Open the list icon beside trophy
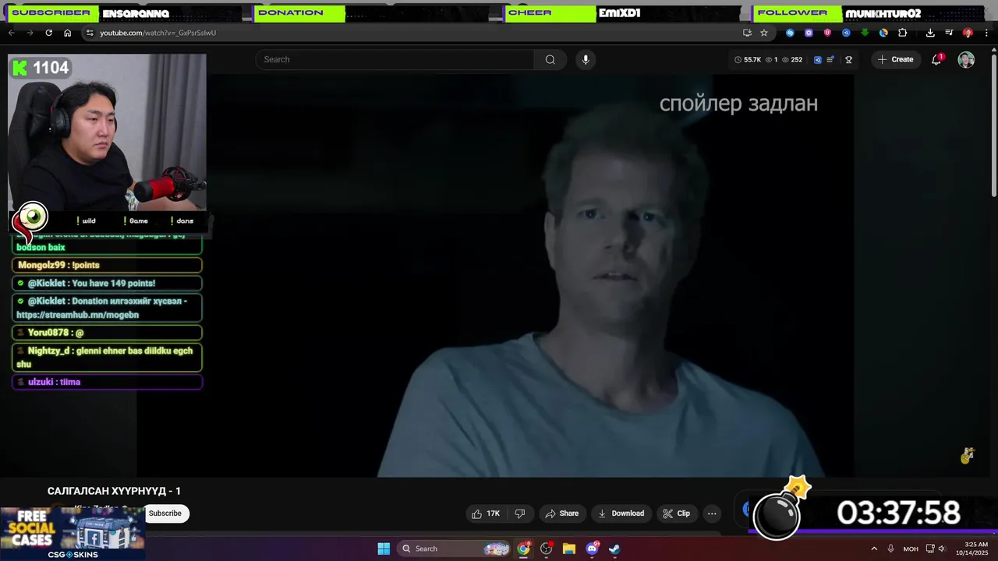Viewport: 998px width, 561px height. 831,59
